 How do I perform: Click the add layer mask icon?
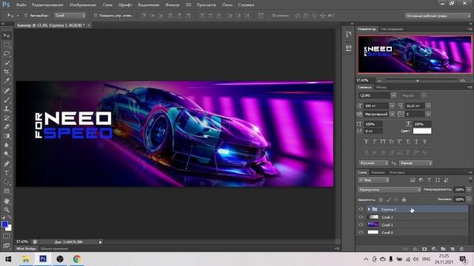coord(424,249)
